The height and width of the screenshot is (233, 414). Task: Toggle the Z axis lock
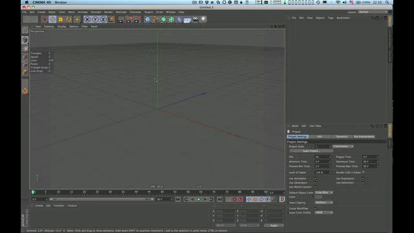(x=103, y=19)
